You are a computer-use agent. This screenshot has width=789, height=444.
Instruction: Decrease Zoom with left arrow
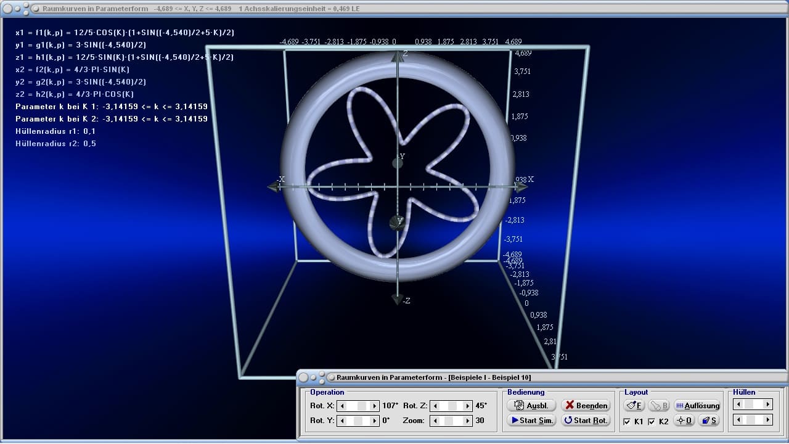(434, 421)
